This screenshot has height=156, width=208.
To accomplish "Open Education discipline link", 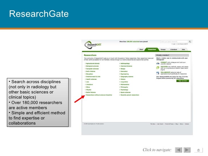I will [89, 74].
